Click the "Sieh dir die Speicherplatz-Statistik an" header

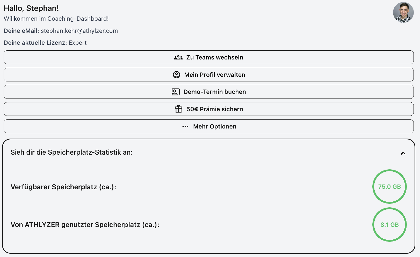(71, 152)
